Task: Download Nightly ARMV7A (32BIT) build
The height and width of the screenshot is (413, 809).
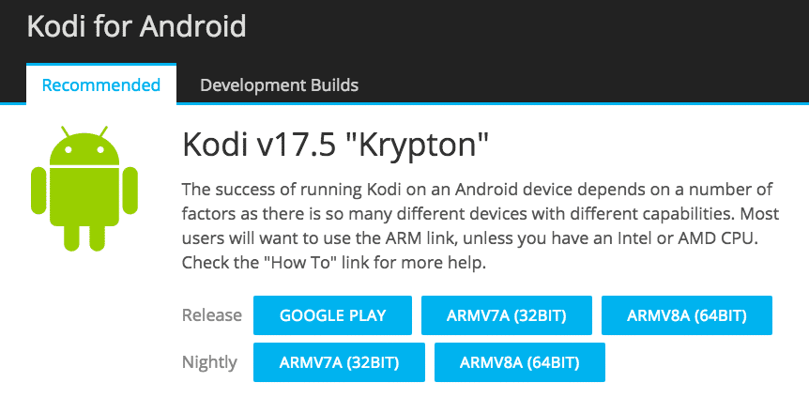Action: [x=339, y=362]
